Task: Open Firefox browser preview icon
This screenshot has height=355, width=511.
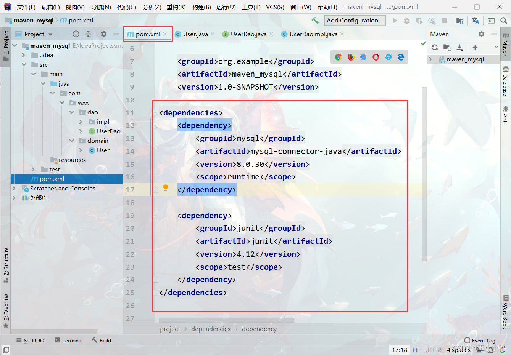Action: coord(351,57)
